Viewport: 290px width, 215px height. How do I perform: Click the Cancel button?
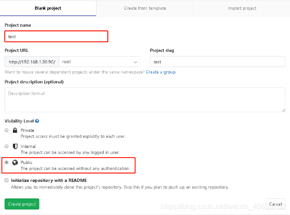tap(275, 204)
